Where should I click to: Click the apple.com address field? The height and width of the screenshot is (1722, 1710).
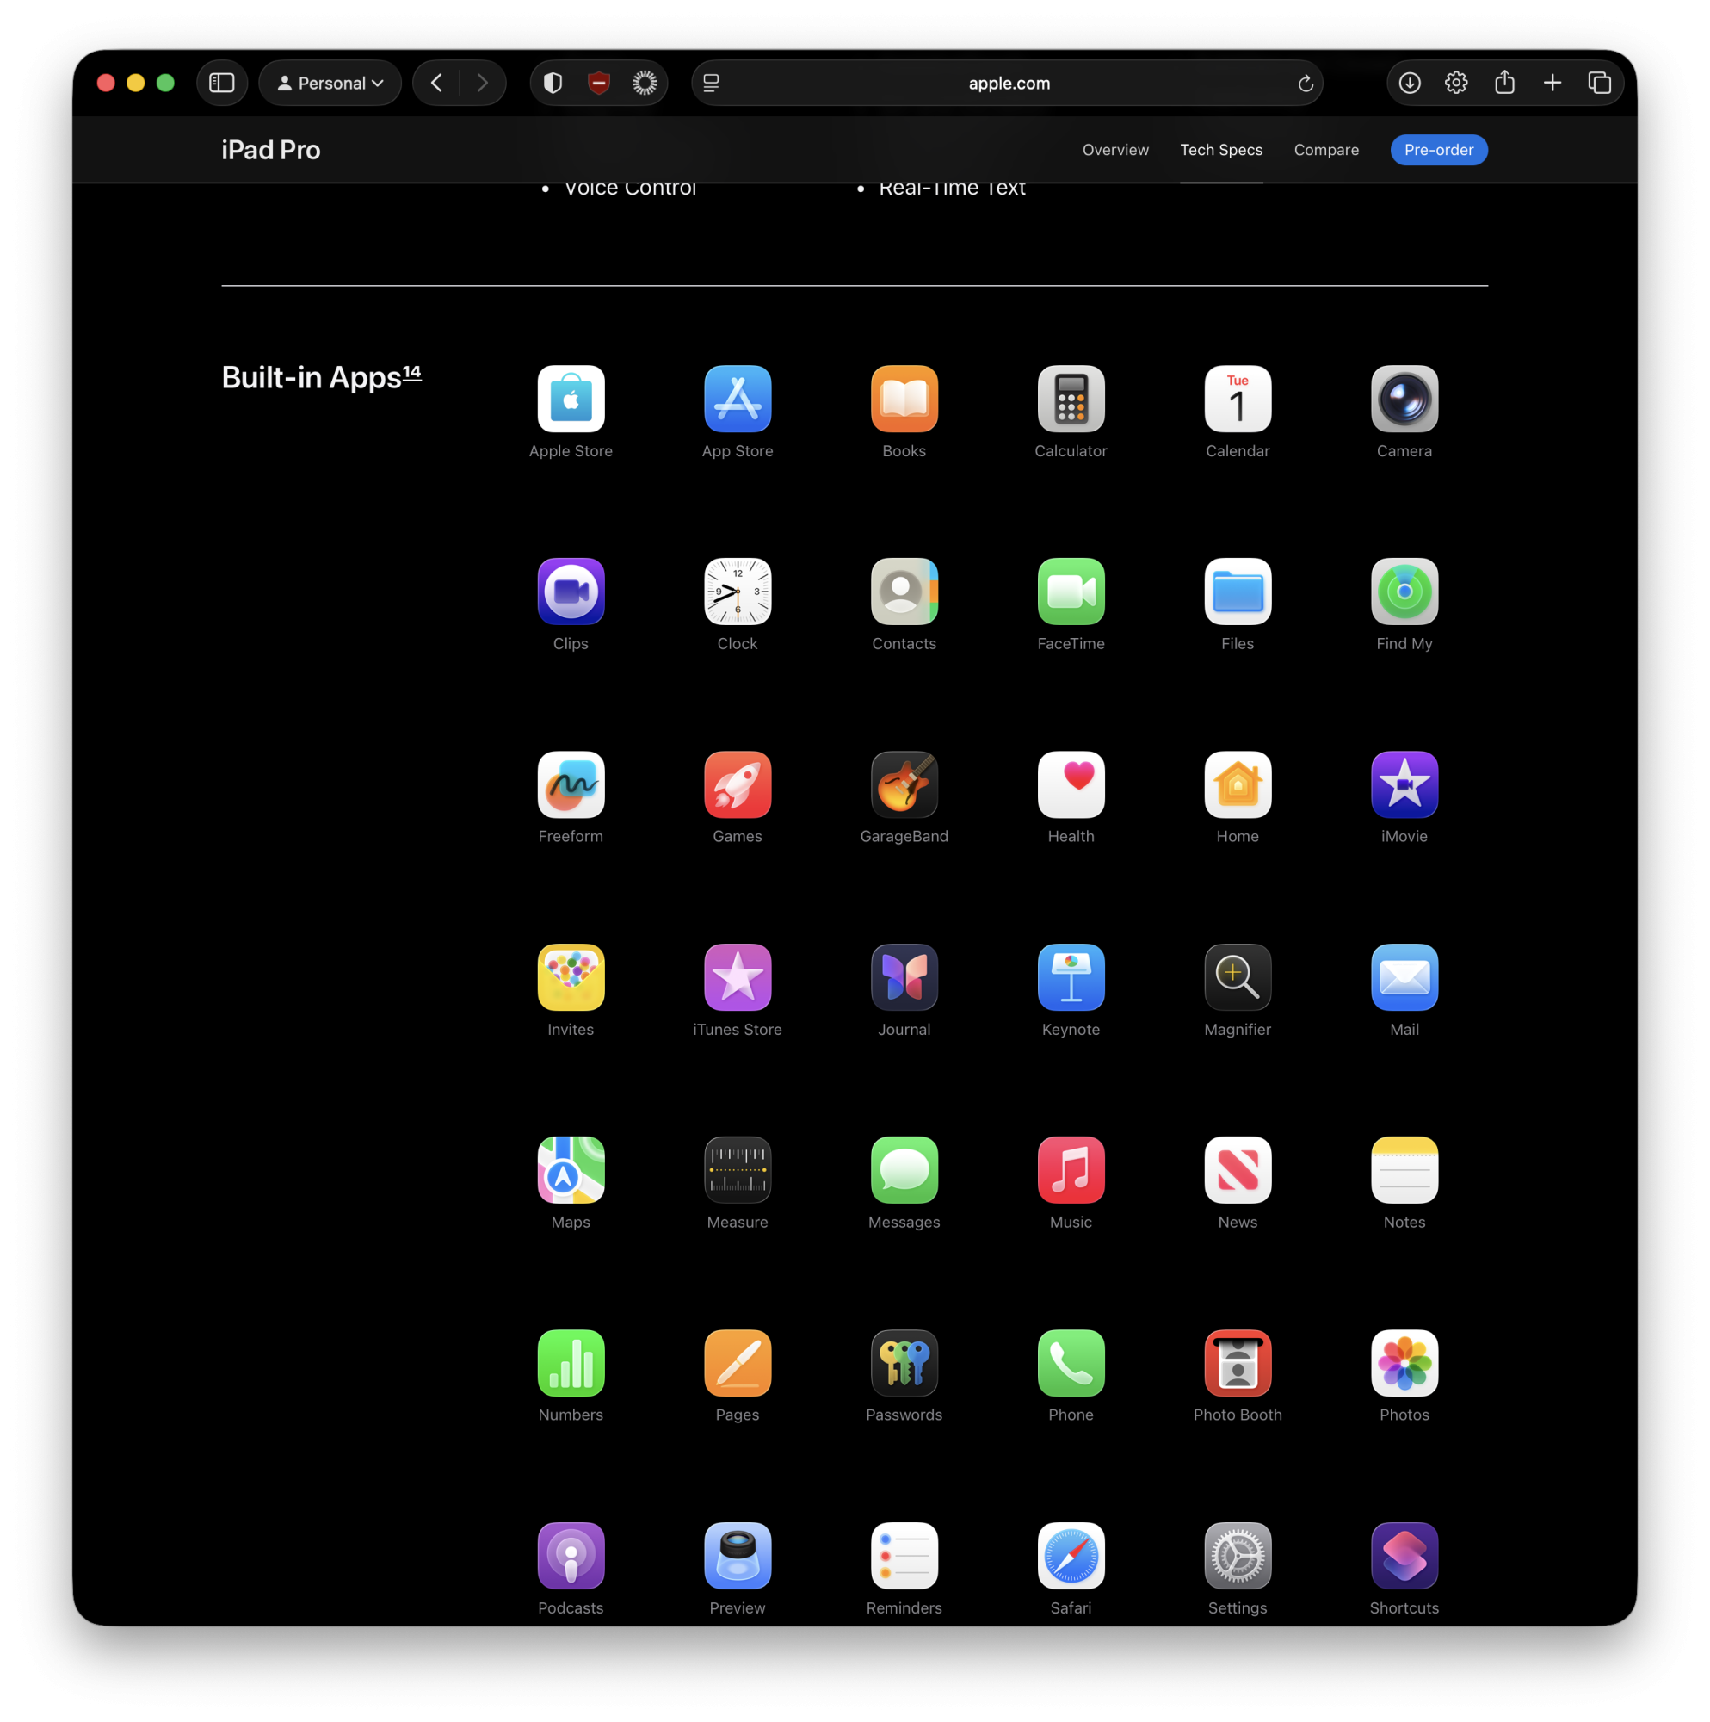(x=1008, y=83)
